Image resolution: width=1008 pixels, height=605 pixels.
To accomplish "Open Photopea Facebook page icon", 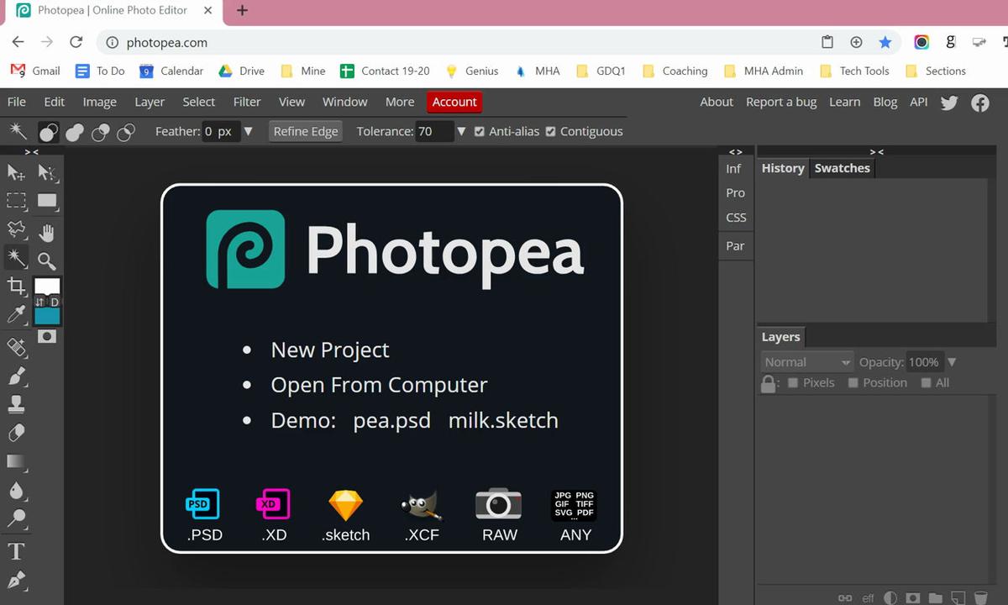I will click(x=980, y=103).
